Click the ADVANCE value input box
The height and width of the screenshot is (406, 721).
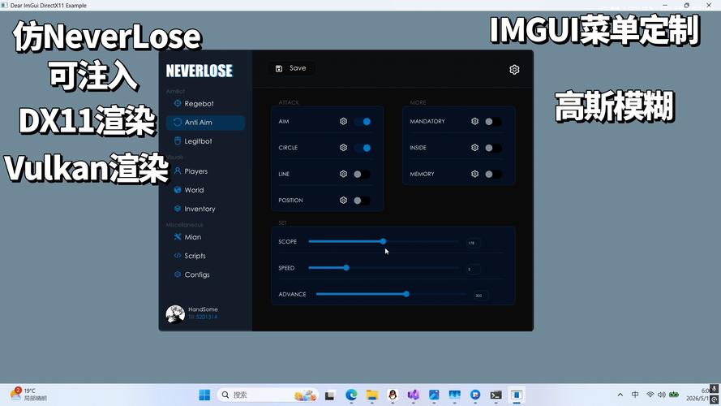tap(480, 295)
